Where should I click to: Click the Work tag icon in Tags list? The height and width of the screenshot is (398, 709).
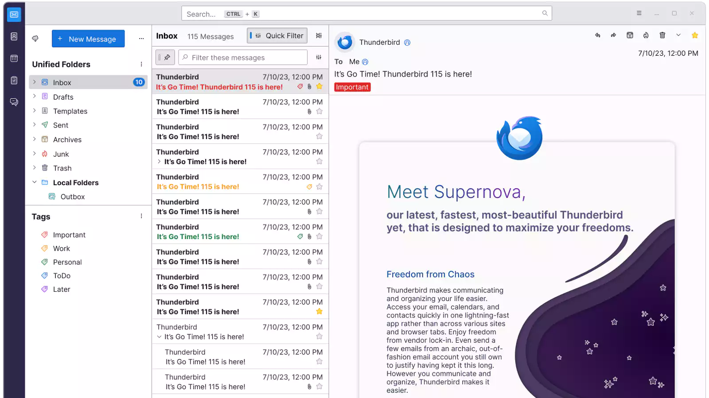pyautogui.click(x=44, y=248)
